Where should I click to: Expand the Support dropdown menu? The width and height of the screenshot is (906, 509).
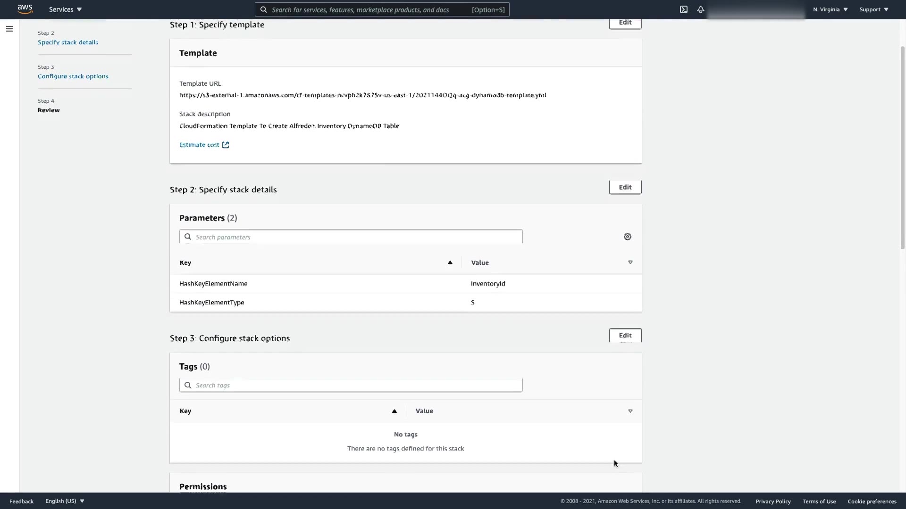(x=873, y=9)
